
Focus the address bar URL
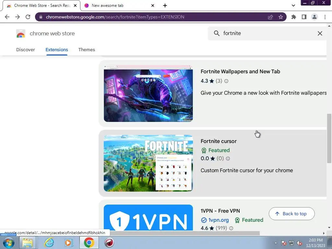[x=115, y=17]
